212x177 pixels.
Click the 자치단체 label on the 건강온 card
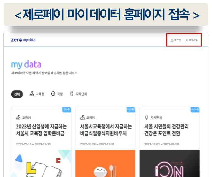[156, 117]
